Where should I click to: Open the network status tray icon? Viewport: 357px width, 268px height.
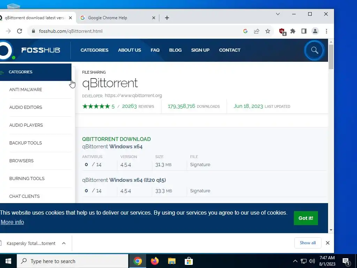coord(304,261)
